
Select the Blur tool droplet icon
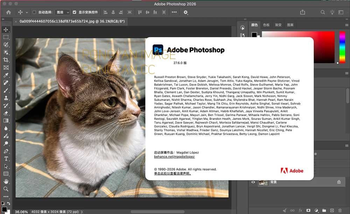[6, 128]
